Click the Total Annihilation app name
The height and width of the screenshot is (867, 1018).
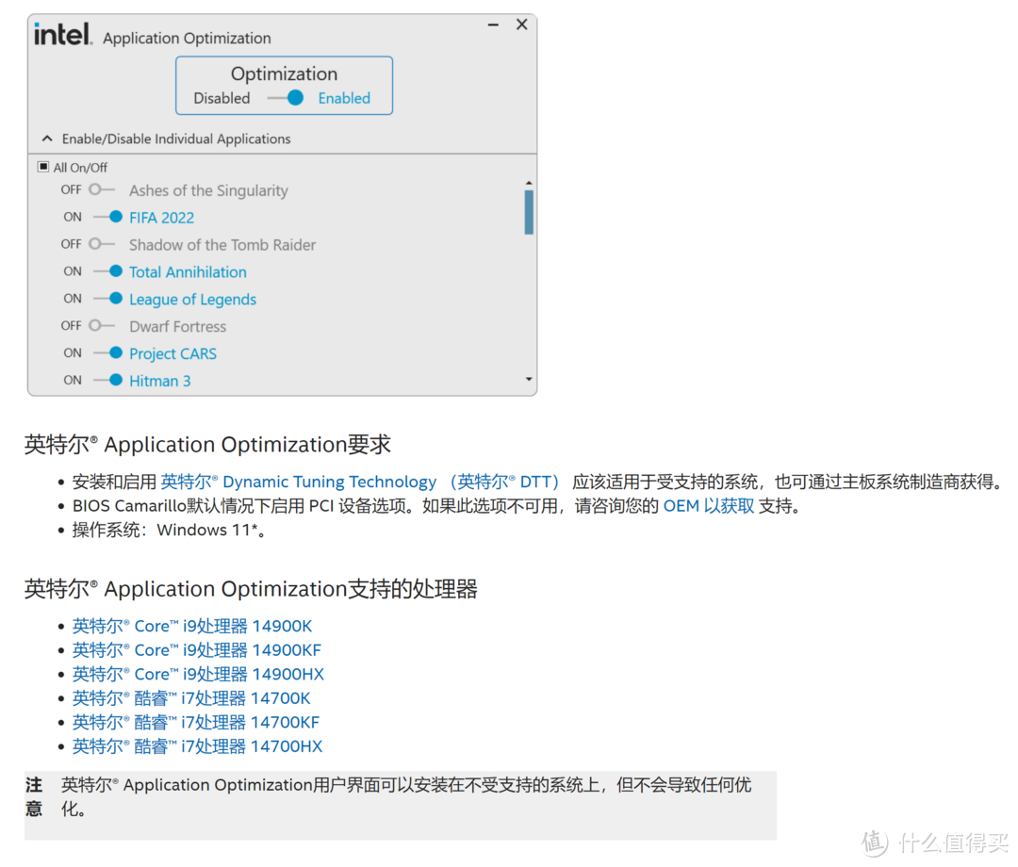coord(188,272)
